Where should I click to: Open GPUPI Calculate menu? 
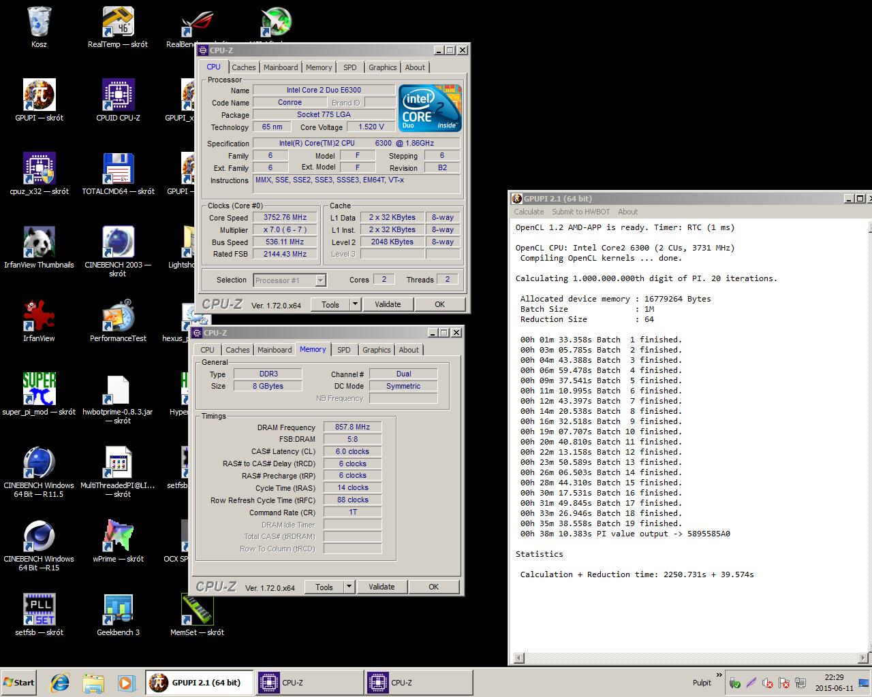[x=529, y=212]
